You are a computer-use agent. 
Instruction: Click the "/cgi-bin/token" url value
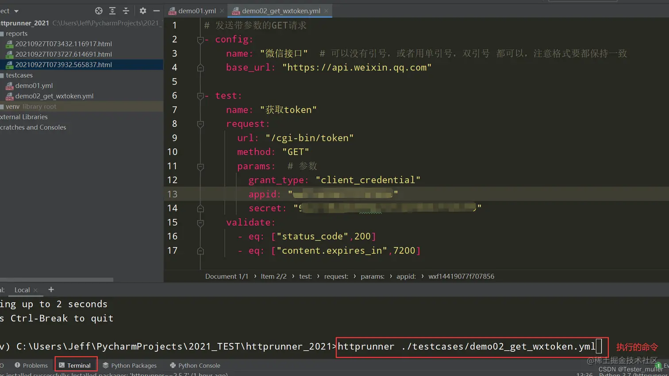310,138
